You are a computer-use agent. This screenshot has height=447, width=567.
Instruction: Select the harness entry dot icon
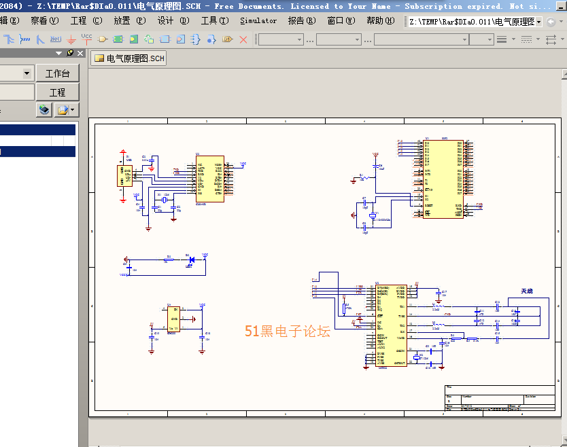tap(211, 39)
